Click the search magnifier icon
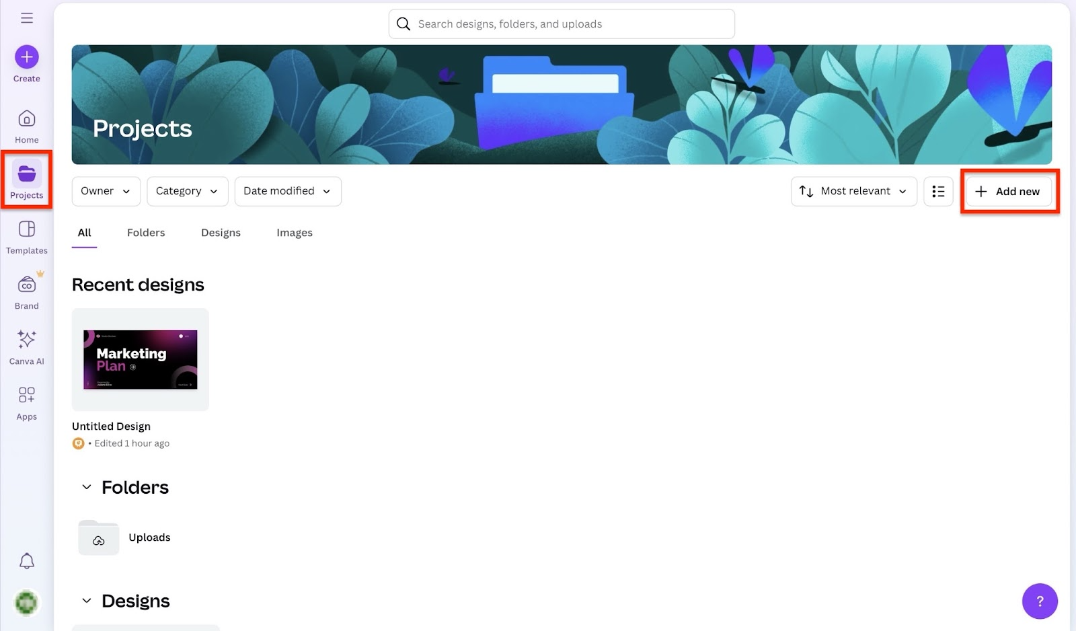Image resolution: width=1076 pixels, height=631 pixels. 403,24
